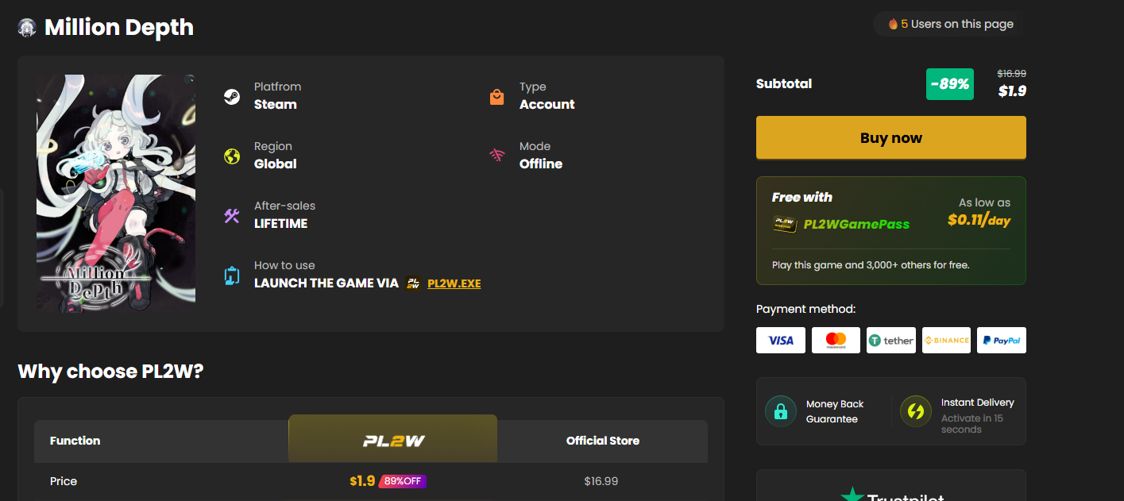Click the Steam platform icon
Image resolution: width=1124 pixels, height=501 pixels.
tap(232, 97)
